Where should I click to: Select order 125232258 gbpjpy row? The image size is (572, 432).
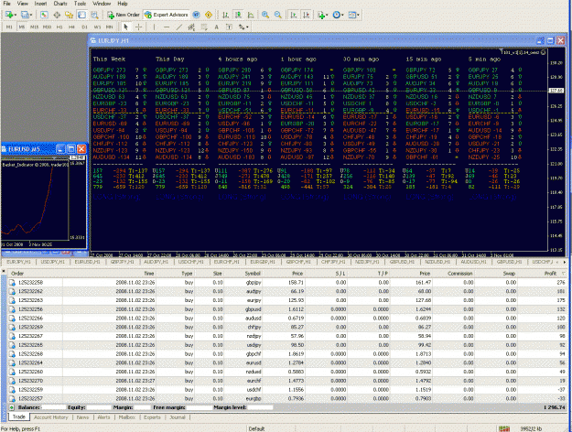click(x=286, y=282)
